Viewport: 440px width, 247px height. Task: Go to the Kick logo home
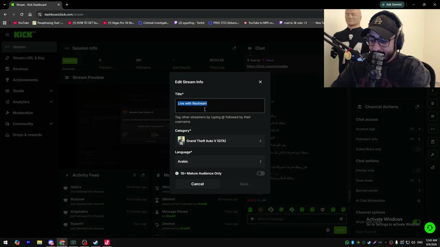24,34
